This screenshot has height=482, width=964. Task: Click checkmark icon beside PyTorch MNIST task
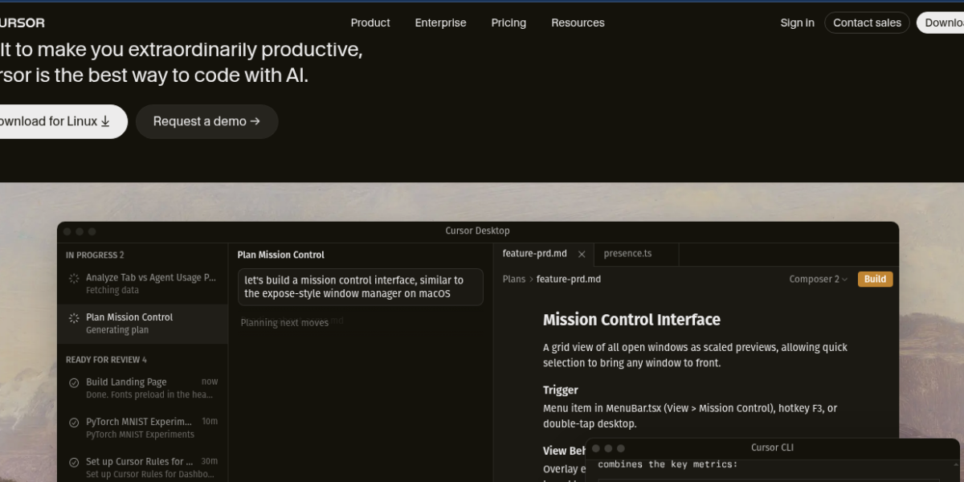74,422
